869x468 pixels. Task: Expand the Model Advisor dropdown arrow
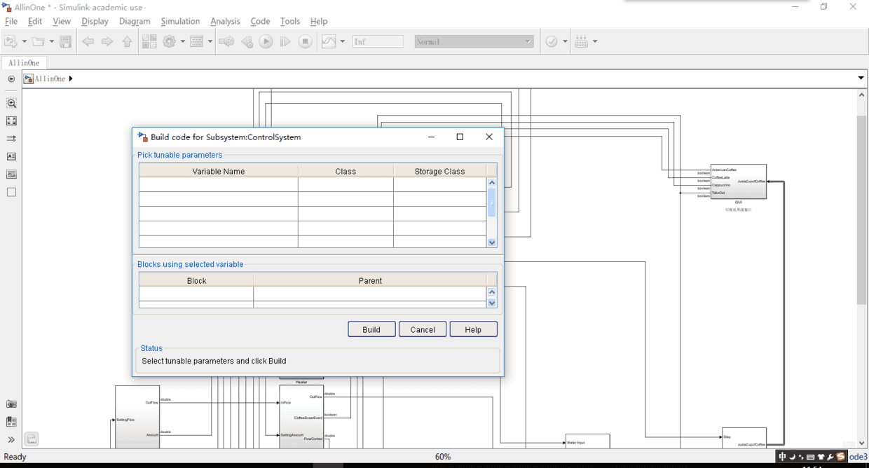[x=565, y=42]
